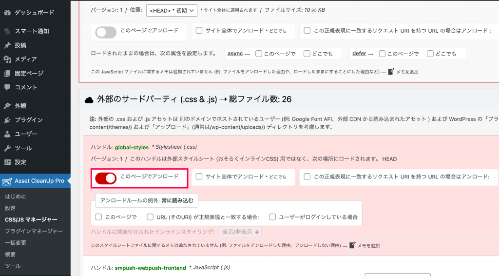
Task: Check global-styles regex URI unload checkbox
Action: click(x=307, y=177)
